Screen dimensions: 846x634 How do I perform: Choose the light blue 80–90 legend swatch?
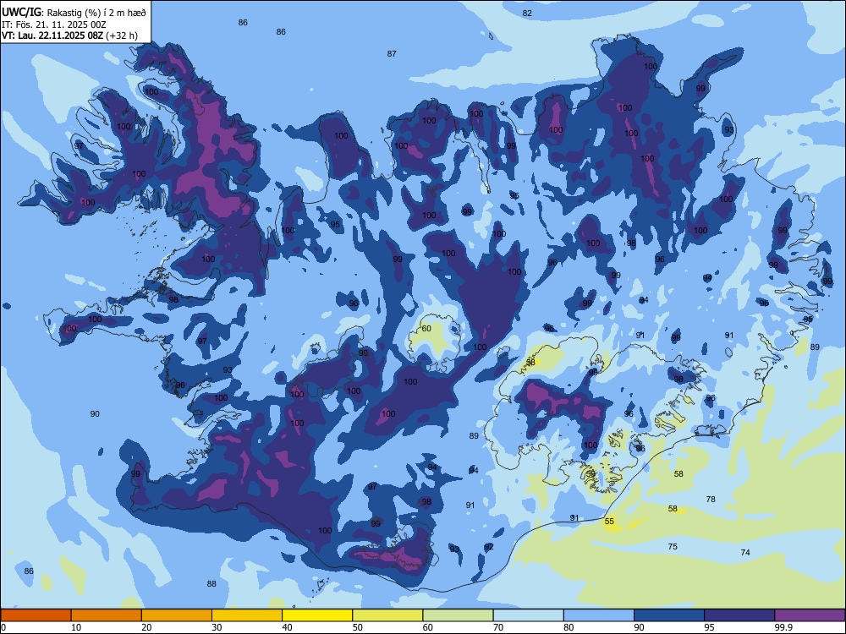599,615
